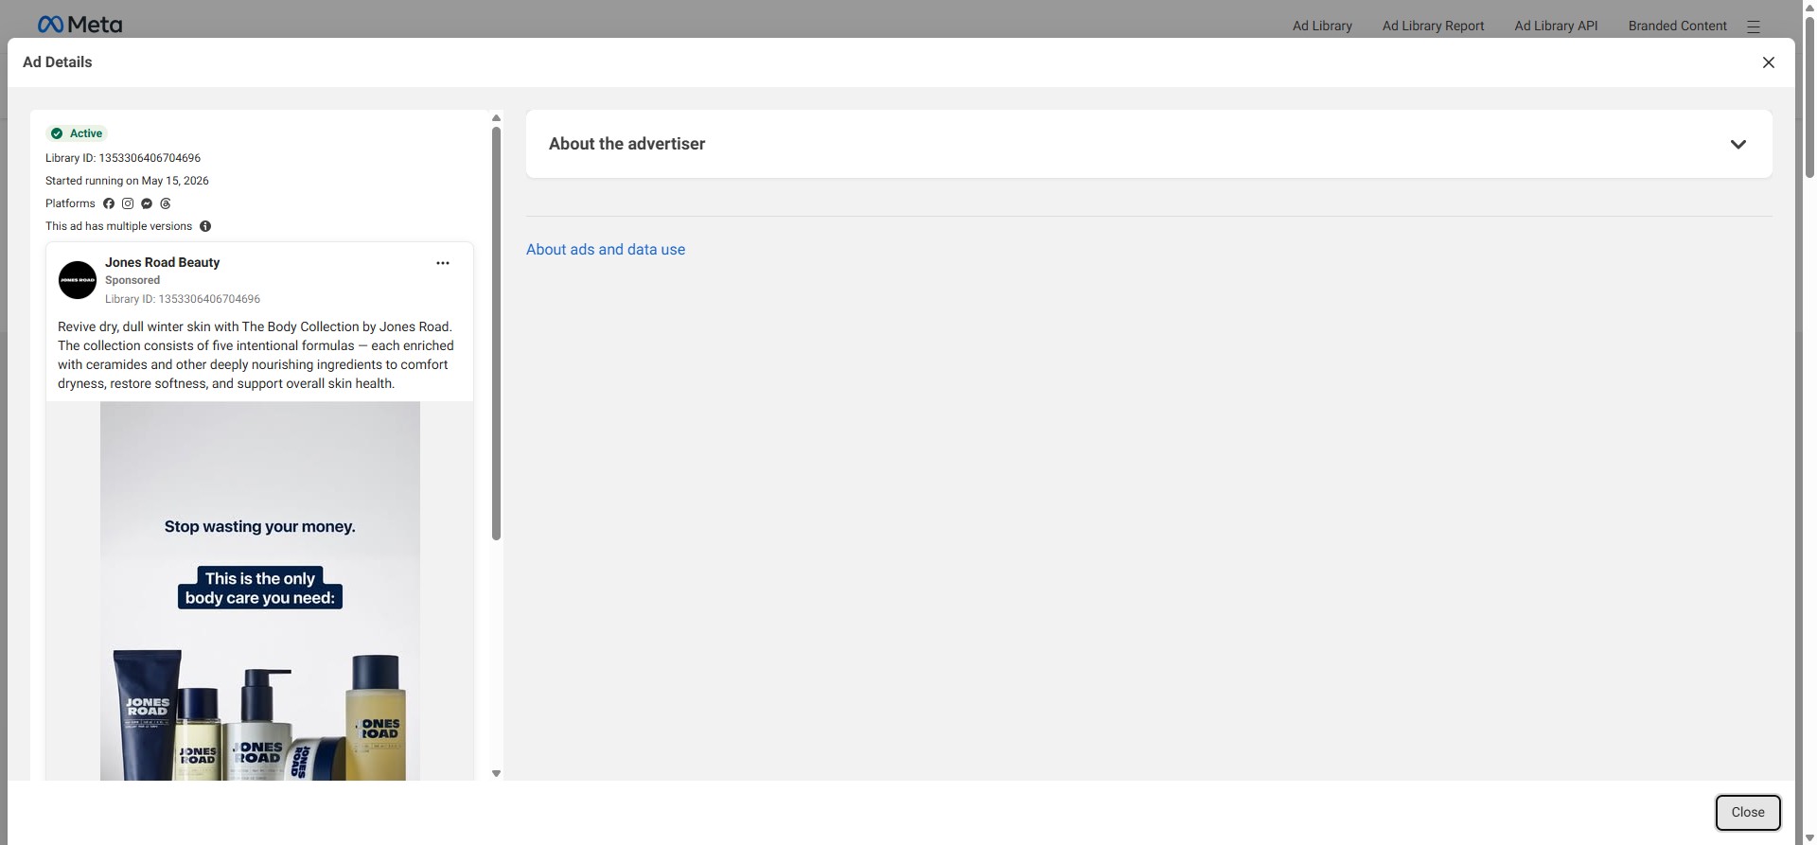This screenshot has width=1817, height=845.
Task: Click the 'Platforms' label
Action: coord(70,203)
